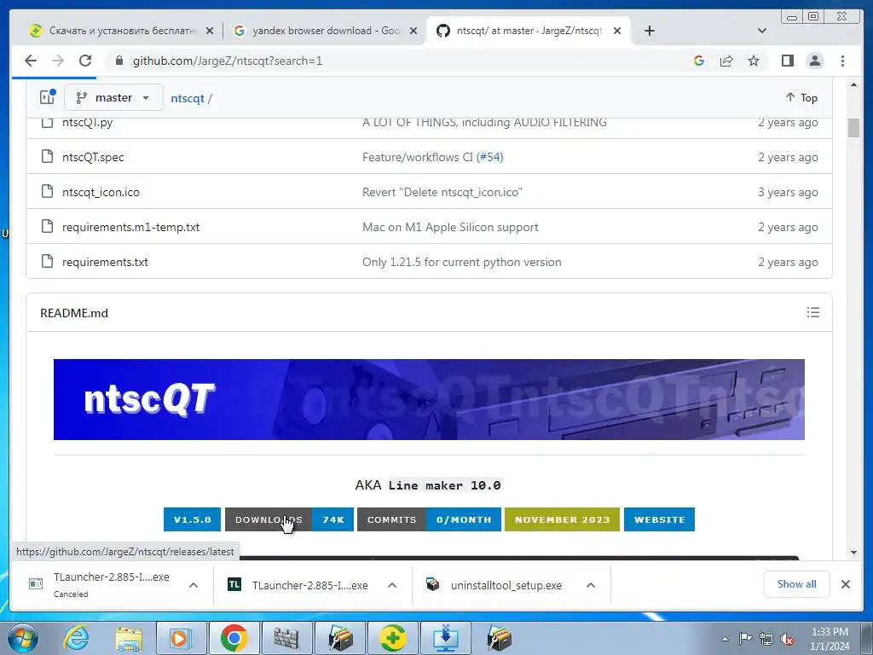Image resolution: width=873 pixels, height=655 pixels.
Task: Click the ntscQT banner image
Action: 429,399
